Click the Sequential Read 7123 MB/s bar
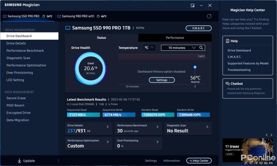Viewport: 277px width, 166px height. pos(83,115)
